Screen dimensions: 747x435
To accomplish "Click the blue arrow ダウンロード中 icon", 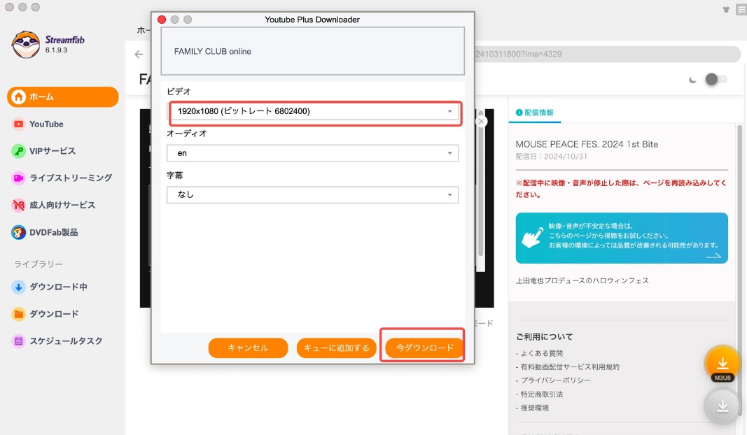I will click(19, 287).
